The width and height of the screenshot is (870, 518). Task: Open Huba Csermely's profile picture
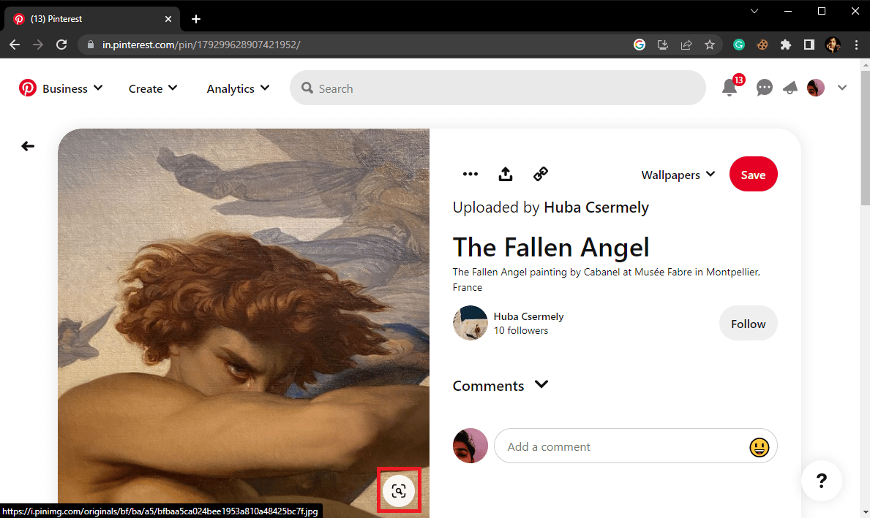[470, 323]
